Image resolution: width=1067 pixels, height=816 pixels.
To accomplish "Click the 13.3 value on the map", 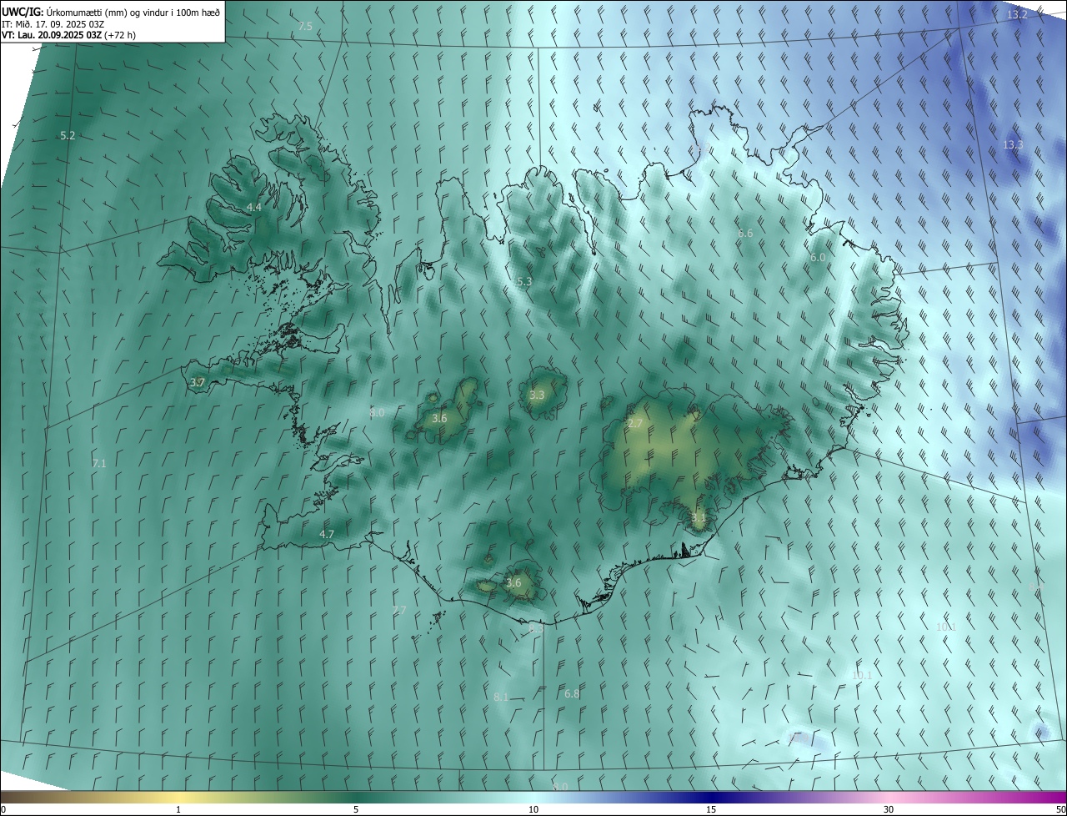I will click(x=1013, y=145).
